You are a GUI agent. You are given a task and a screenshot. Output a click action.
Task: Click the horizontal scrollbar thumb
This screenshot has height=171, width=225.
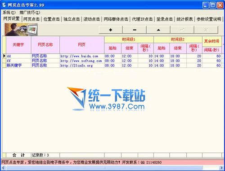[x=104, y=168]
